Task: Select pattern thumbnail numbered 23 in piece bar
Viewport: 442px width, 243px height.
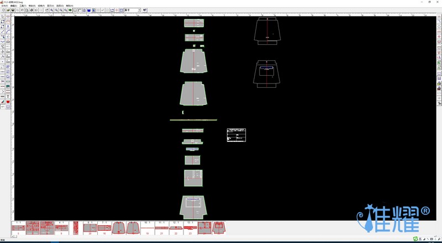Action: click(190, 228)
